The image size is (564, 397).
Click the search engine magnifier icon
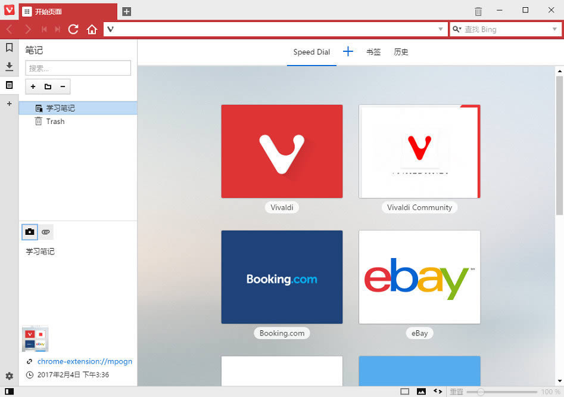(457, 29)
